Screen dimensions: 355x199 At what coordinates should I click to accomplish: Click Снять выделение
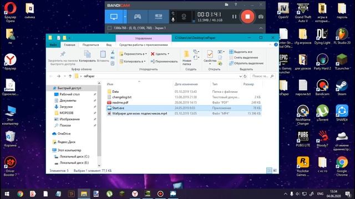244,57
